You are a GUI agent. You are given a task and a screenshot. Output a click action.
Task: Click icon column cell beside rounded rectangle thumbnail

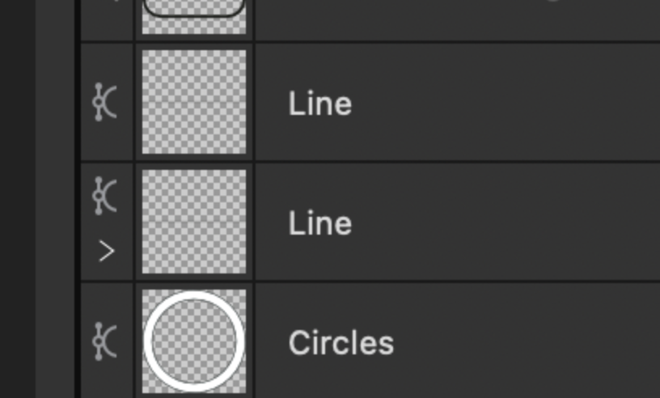108,19
